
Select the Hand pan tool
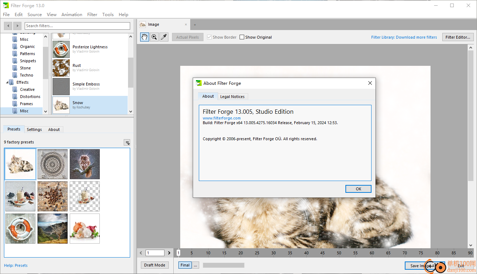144,37
